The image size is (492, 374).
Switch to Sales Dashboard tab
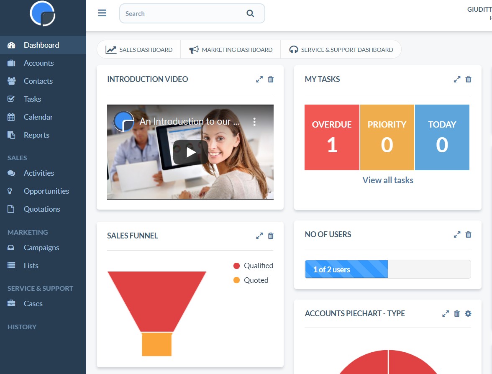point(139,49)
